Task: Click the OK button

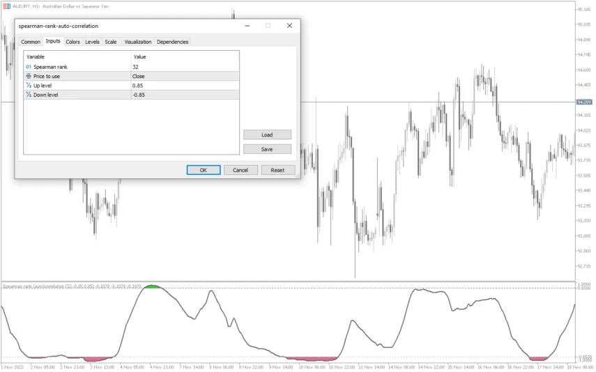Action: (204, 170)
